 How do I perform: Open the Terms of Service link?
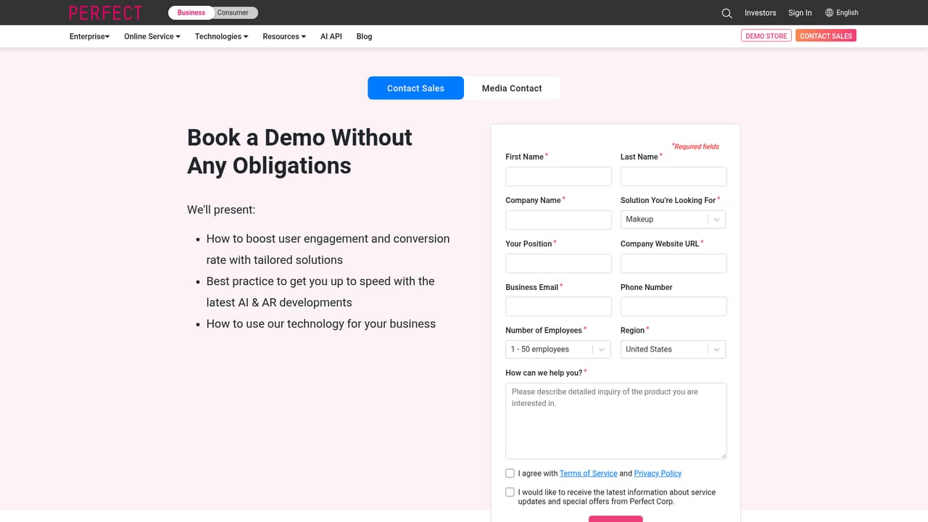click(589, 473)
